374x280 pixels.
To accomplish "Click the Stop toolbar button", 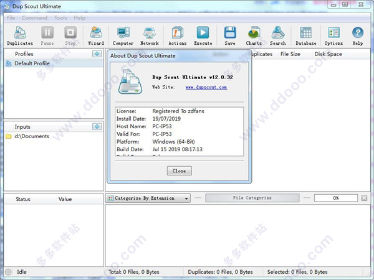I will [x=70, y=36].
